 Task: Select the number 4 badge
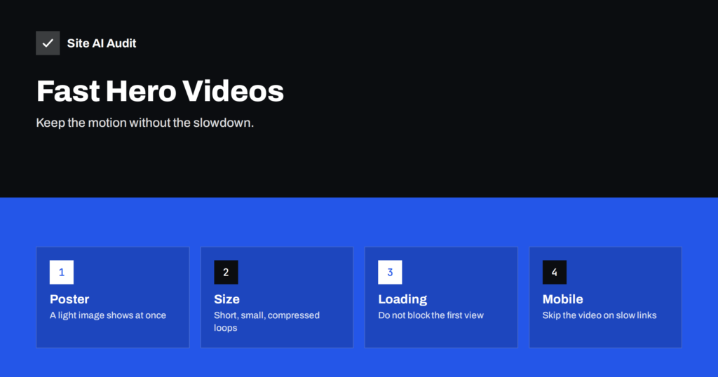tap(554, 272)
